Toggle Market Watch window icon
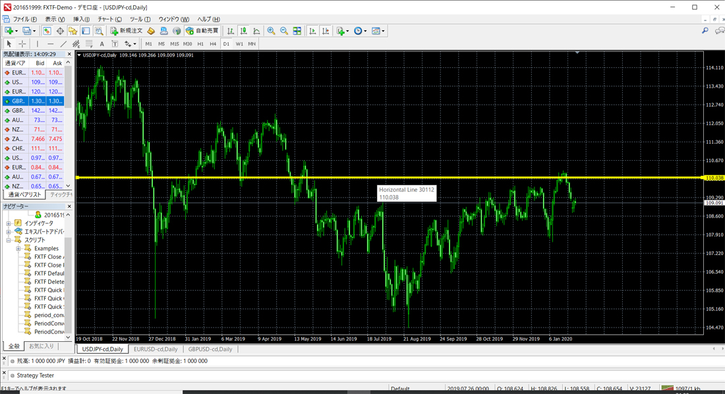The width and height of the screenshot is (725, 394). point(47,31)
